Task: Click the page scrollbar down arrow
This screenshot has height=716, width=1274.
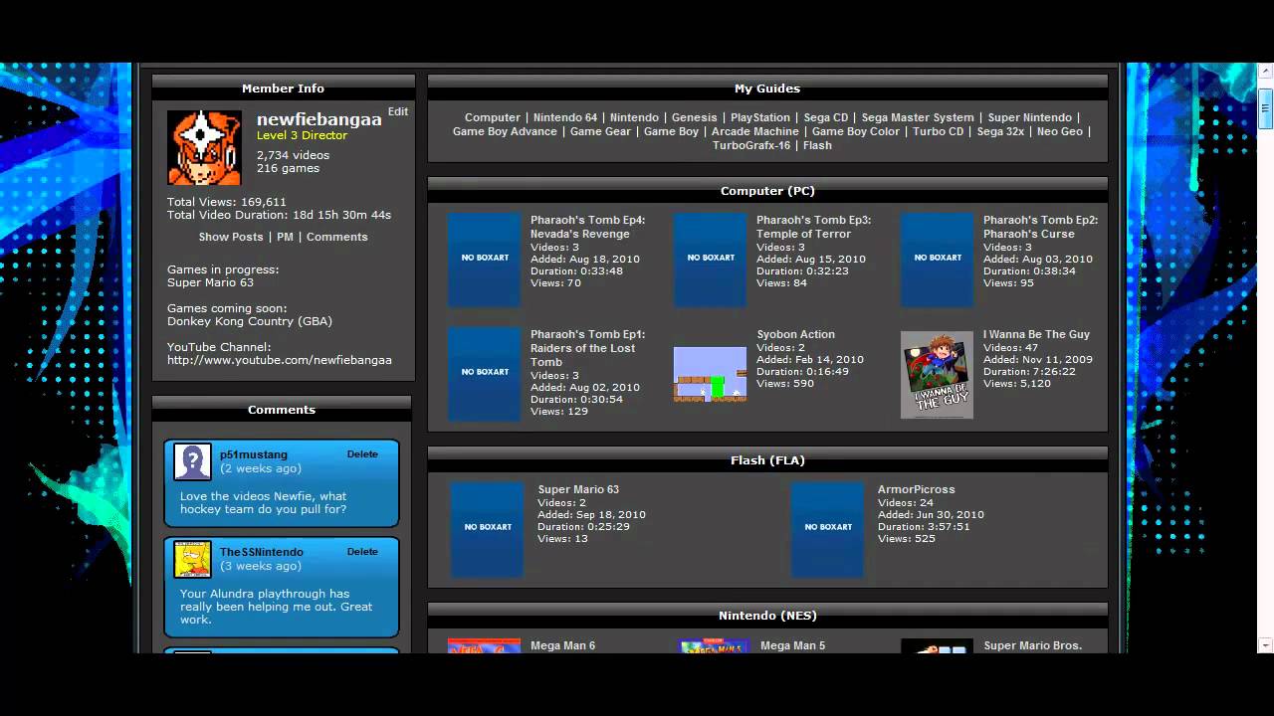Action: (x=1265, y=644)
